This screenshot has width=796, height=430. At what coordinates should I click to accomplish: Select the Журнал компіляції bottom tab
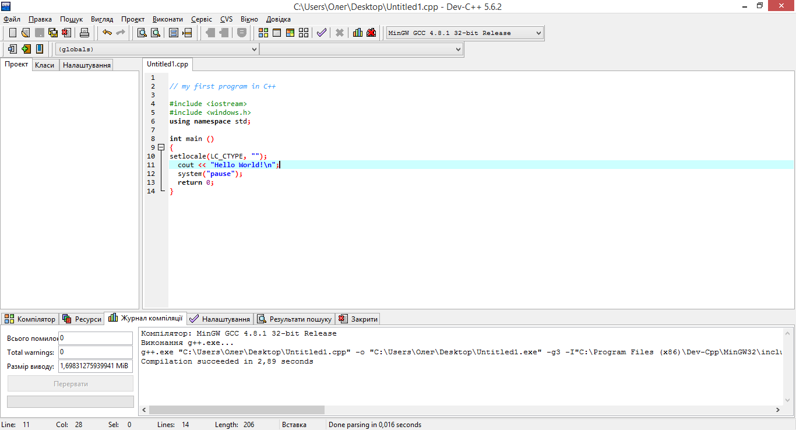click(x=146, y=318)
